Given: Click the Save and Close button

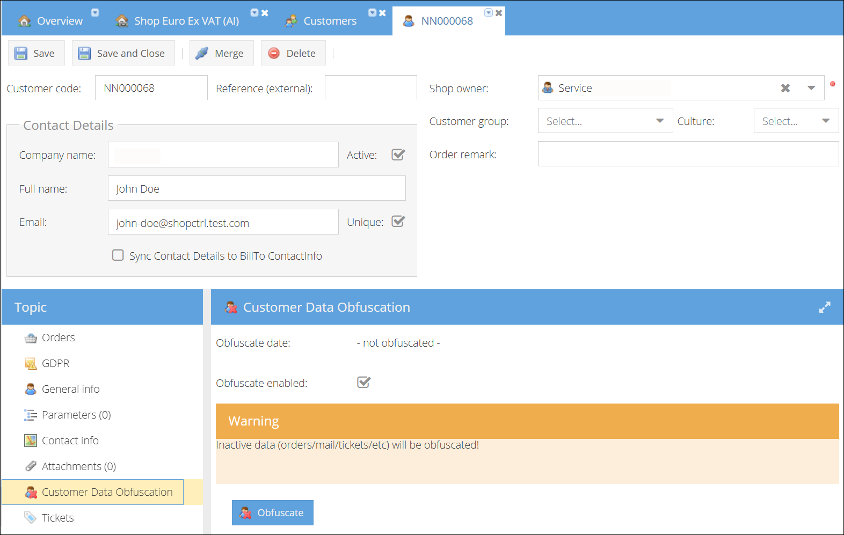Looking at the screenshot, I should [x=123, y=53].
